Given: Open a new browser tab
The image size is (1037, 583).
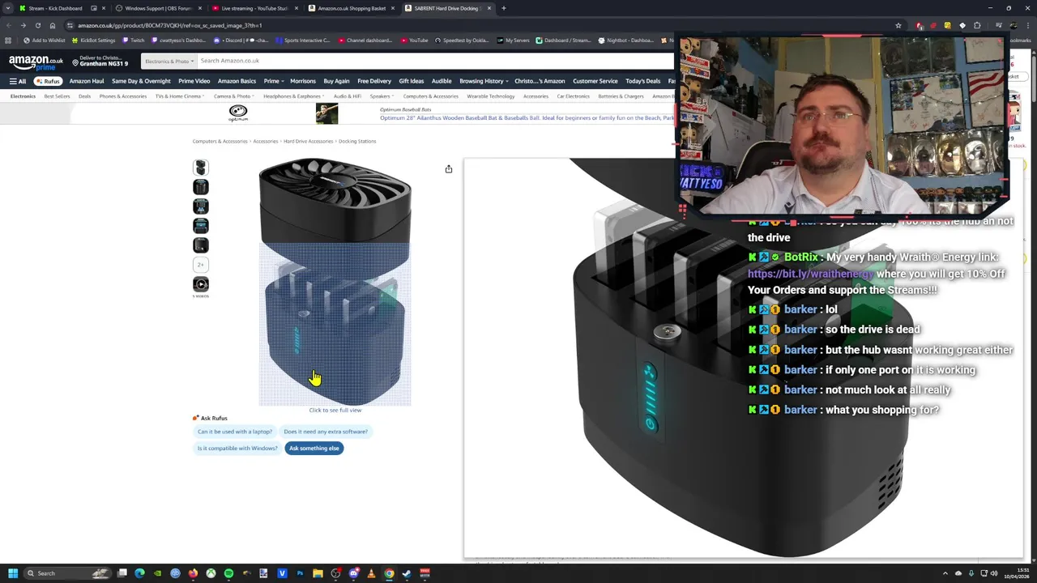Looking at the screenshot, I should pyautogui.click(x=503, y=8).
